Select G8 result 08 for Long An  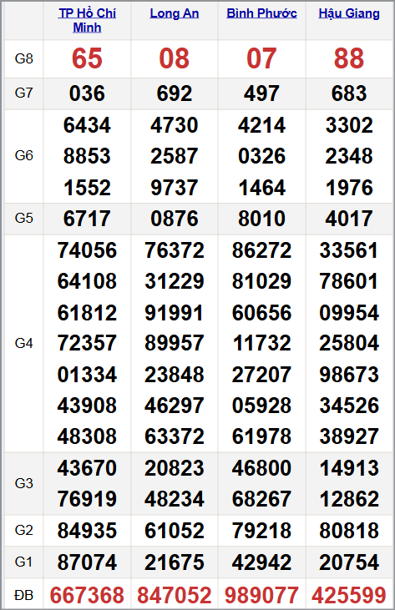tap(175, 58)
